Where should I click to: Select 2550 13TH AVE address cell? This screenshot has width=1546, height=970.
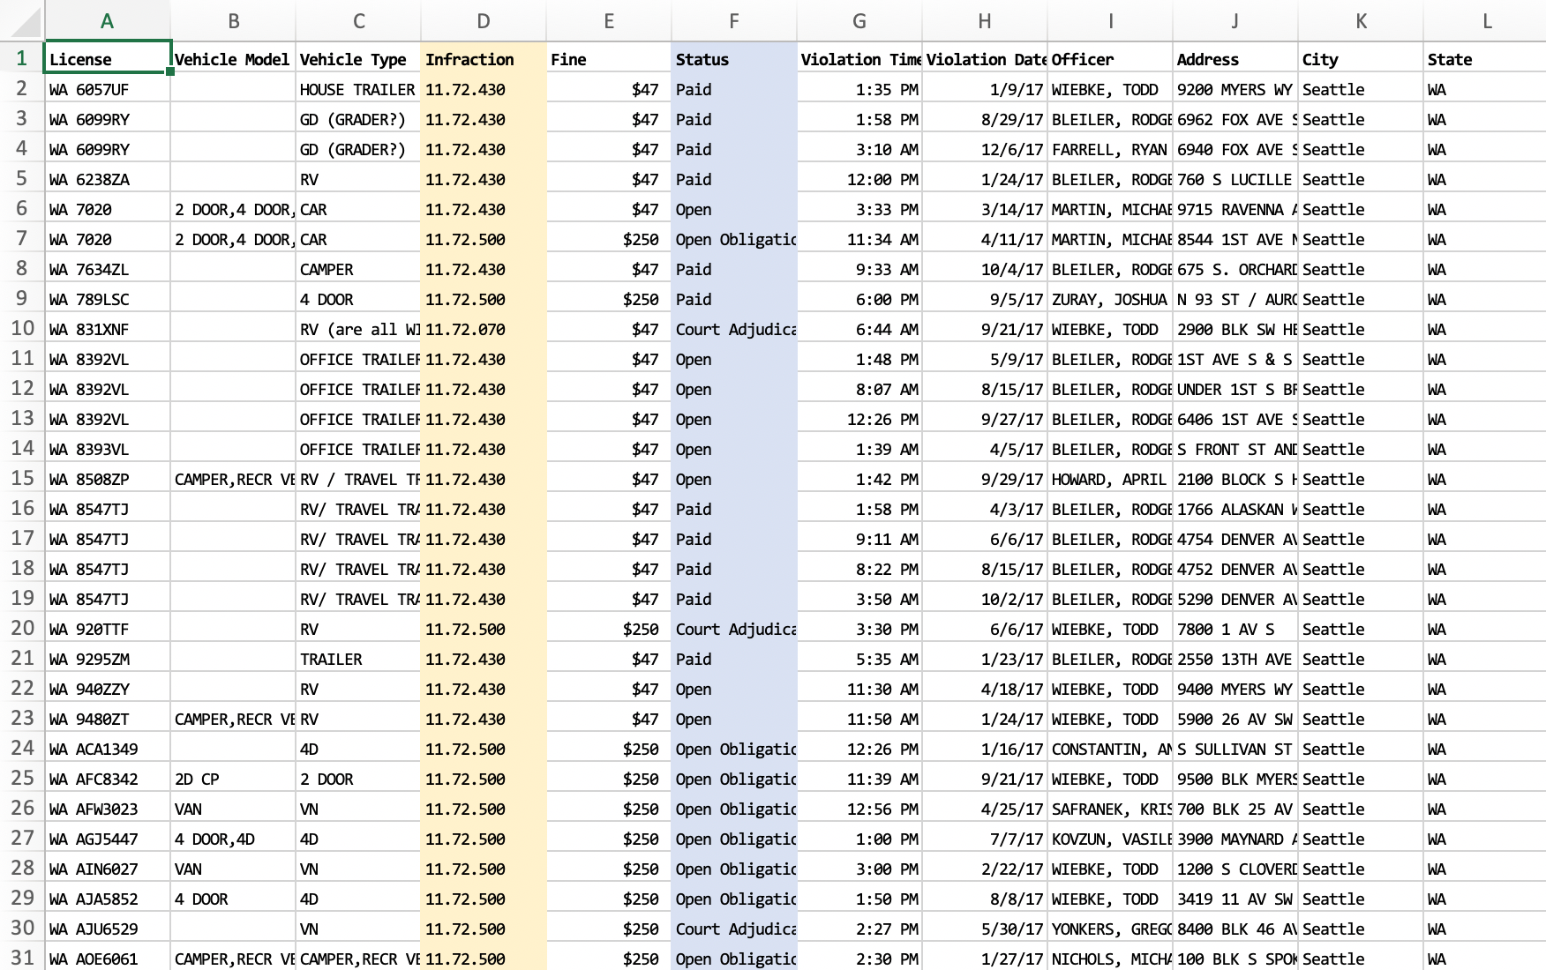pos(1235,659)
